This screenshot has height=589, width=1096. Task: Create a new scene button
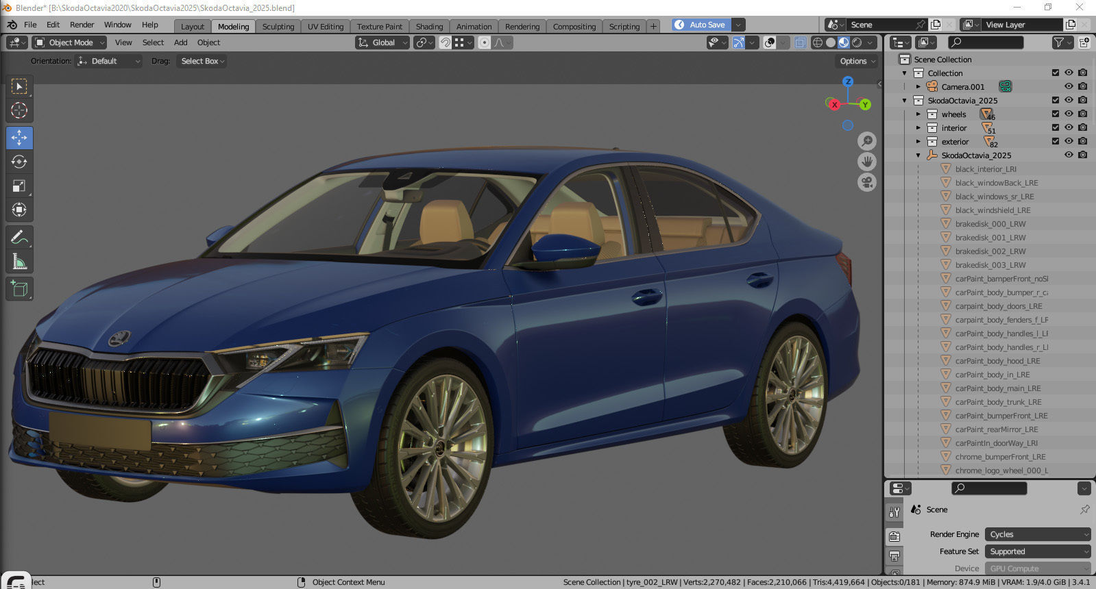tap(936, 25)
